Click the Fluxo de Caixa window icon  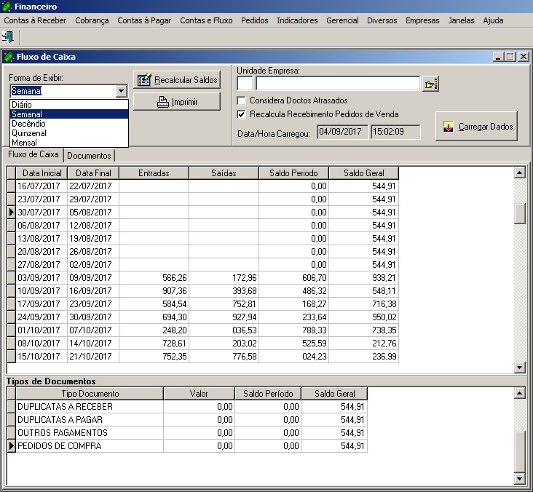pyautogui.click(x=9, y=57)
